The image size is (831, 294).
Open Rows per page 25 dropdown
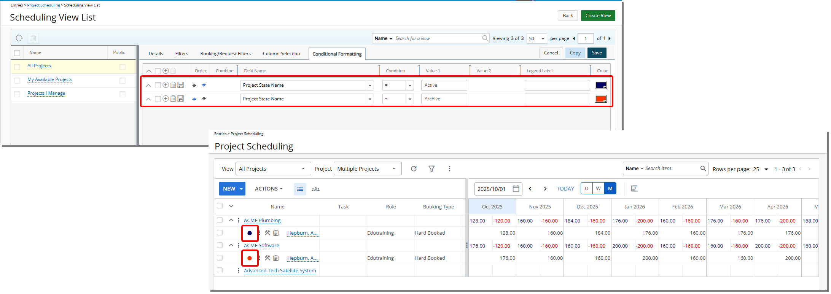pyautogui.click(x=761, y=169)
